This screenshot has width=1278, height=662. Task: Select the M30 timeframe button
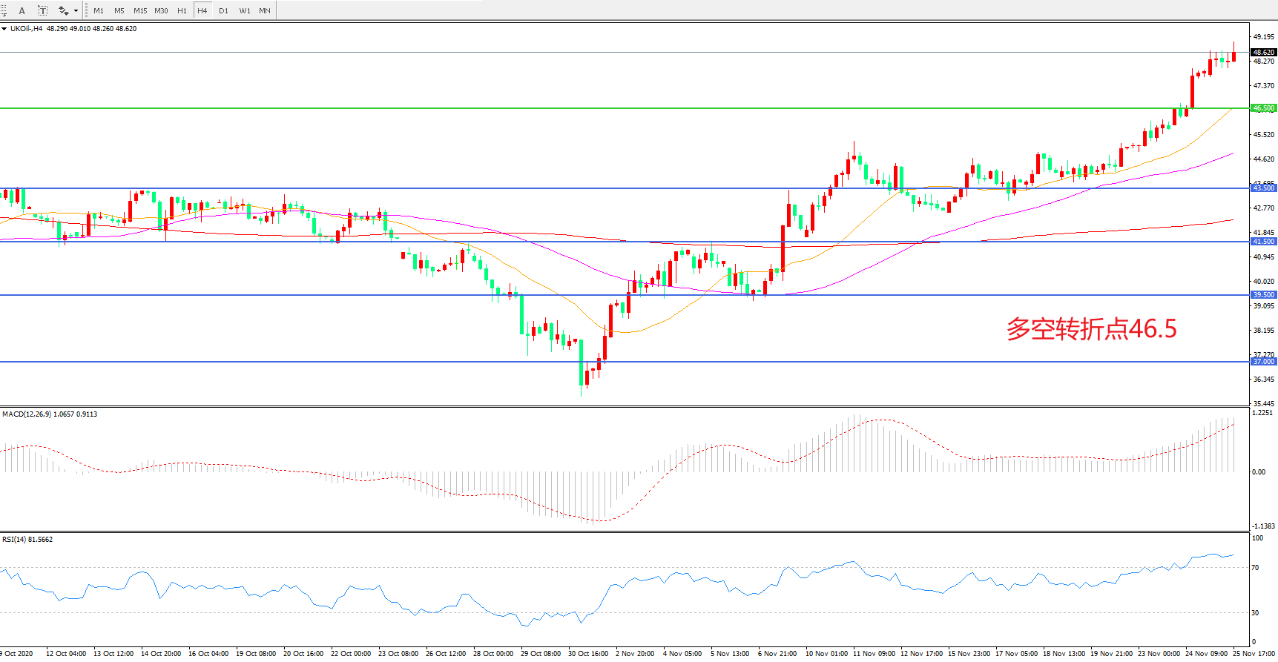[161, 10]
